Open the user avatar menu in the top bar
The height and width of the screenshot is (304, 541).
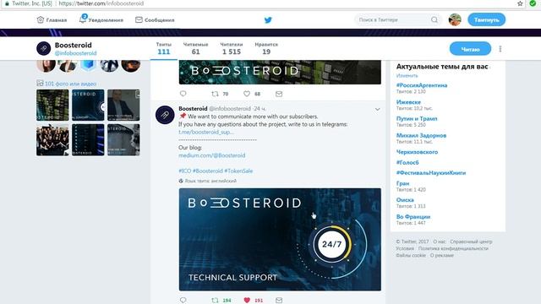(x=455, y=20)
